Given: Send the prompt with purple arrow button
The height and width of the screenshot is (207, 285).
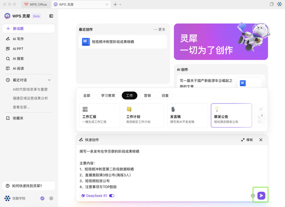Looking at the screenshot, I should click(x=261, y=196).
